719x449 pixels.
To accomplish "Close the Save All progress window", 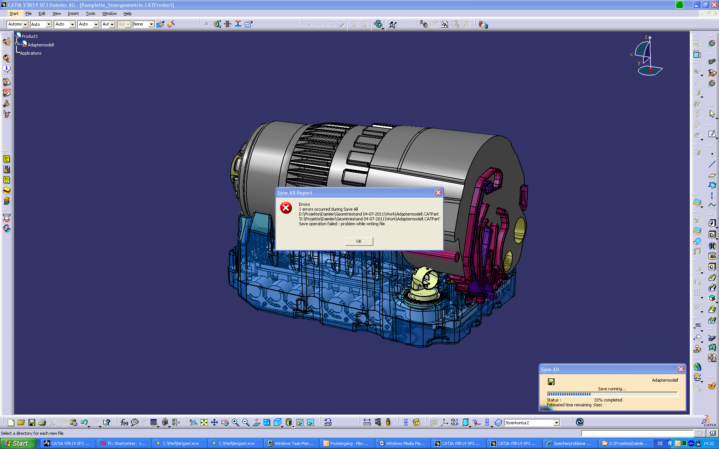I will [x=681, y=369].
